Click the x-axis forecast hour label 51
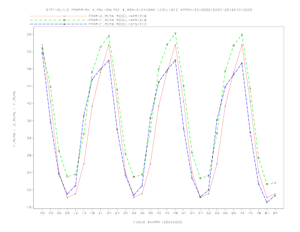Image resolution: width=300 pixels, height=232 pixels. [x=184, y=213]
